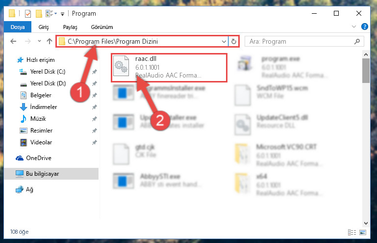Switch to the Görünüm ribbon tab
Image resolution: width=377 pixels, height=243 pixels.
(102, 27)
